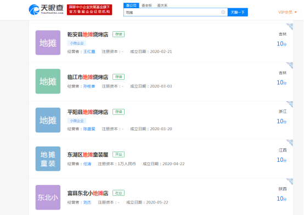The height and width of the screenshot is (215, 304).
Task: Open 平阳县地摊烧烤店 company link
Action: click(x=88, y=112)
